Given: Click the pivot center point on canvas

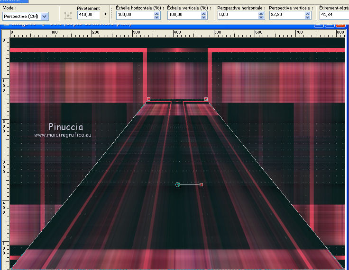Looking at the screenshot, I should point(177,184).
